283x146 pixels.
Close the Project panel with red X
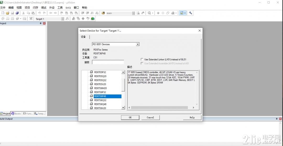[44, 24]
